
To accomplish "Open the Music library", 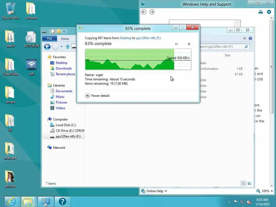I will 60,97.
